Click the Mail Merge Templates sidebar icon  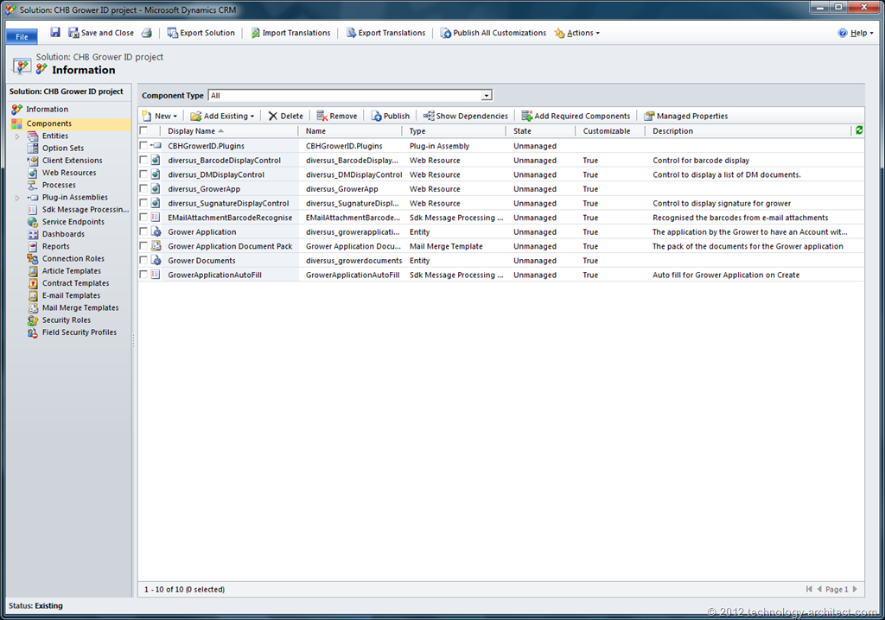33,308
